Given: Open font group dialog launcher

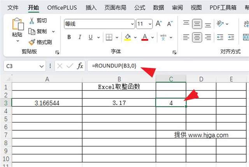Looking at the screenshot, I should point(174,52).
